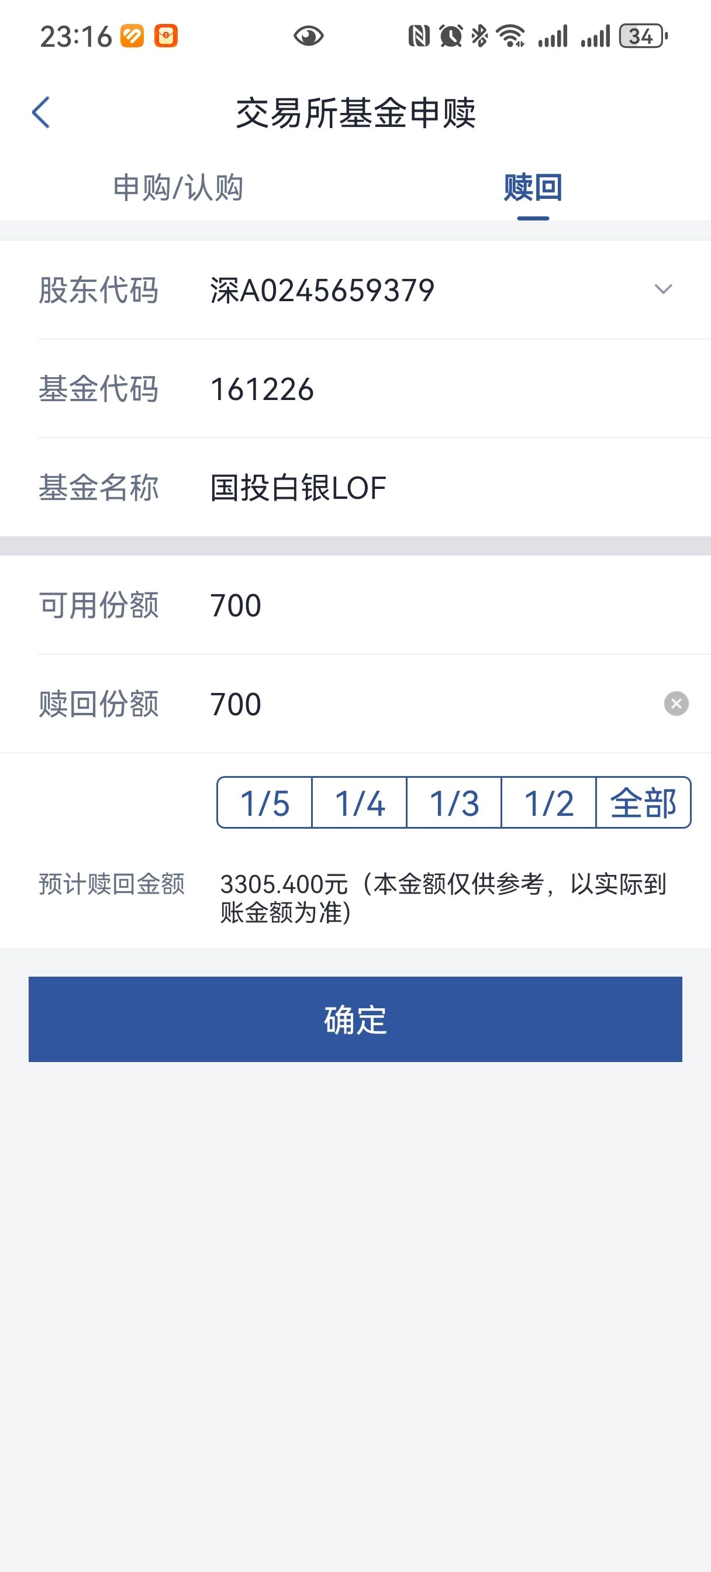Select 全部 to redeem all shares

643,803
